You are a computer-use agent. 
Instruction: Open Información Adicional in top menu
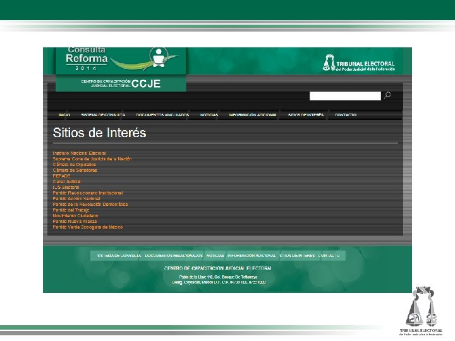[x=252, y=115]
